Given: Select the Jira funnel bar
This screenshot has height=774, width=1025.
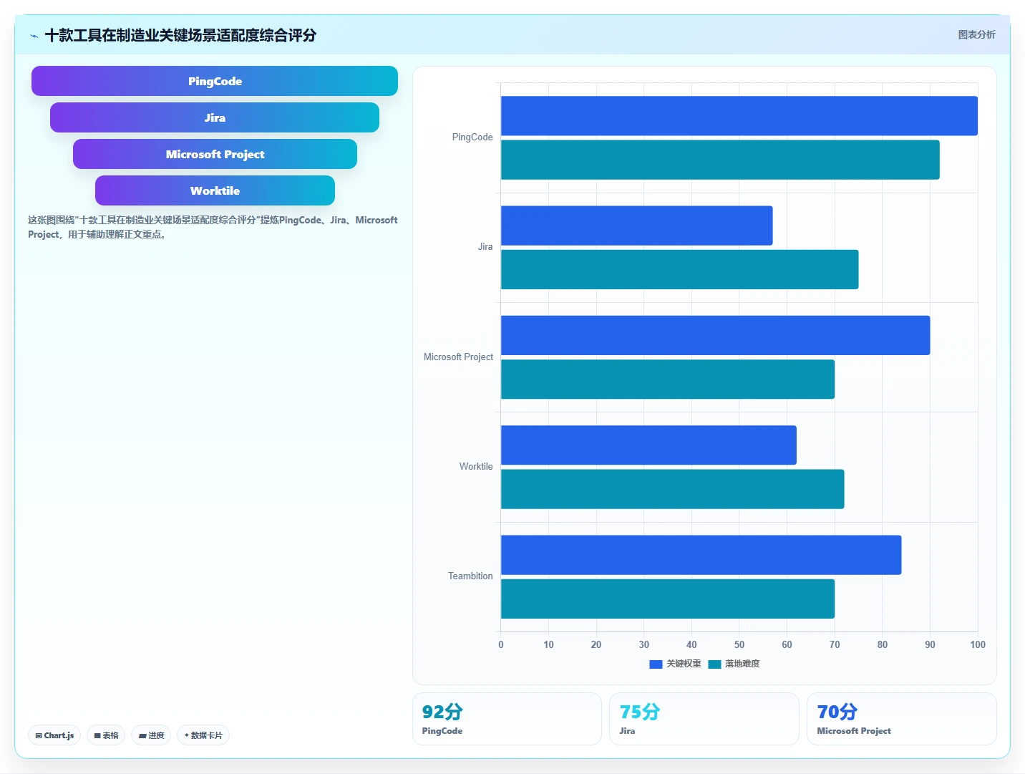Looking at the screenshot, I should point(215,117).
